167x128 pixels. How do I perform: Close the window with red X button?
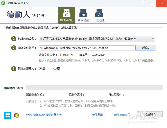161,3
